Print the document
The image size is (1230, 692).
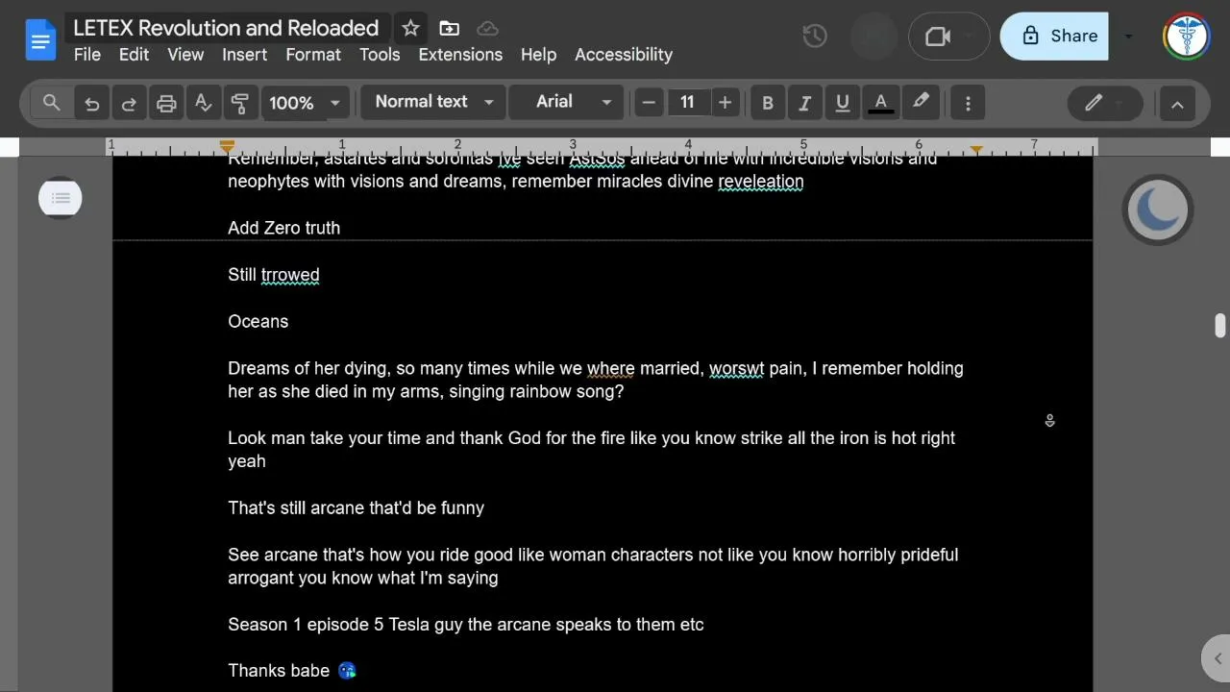point(166,103)
